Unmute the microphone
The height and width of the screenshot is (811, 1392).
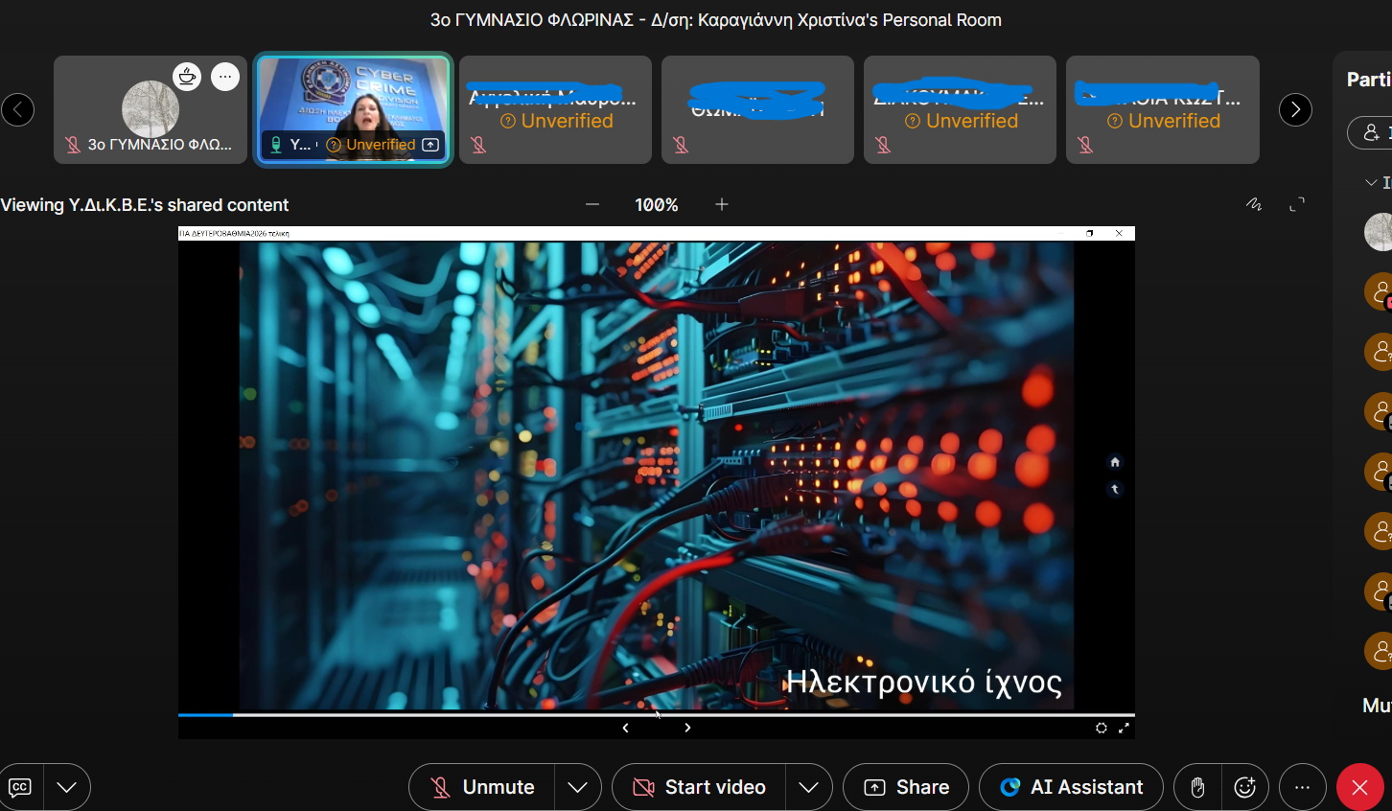482,787
